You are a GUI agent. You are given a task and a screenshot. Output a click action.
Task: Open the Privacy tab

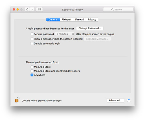pyautogui.click(x=92, y=20)
